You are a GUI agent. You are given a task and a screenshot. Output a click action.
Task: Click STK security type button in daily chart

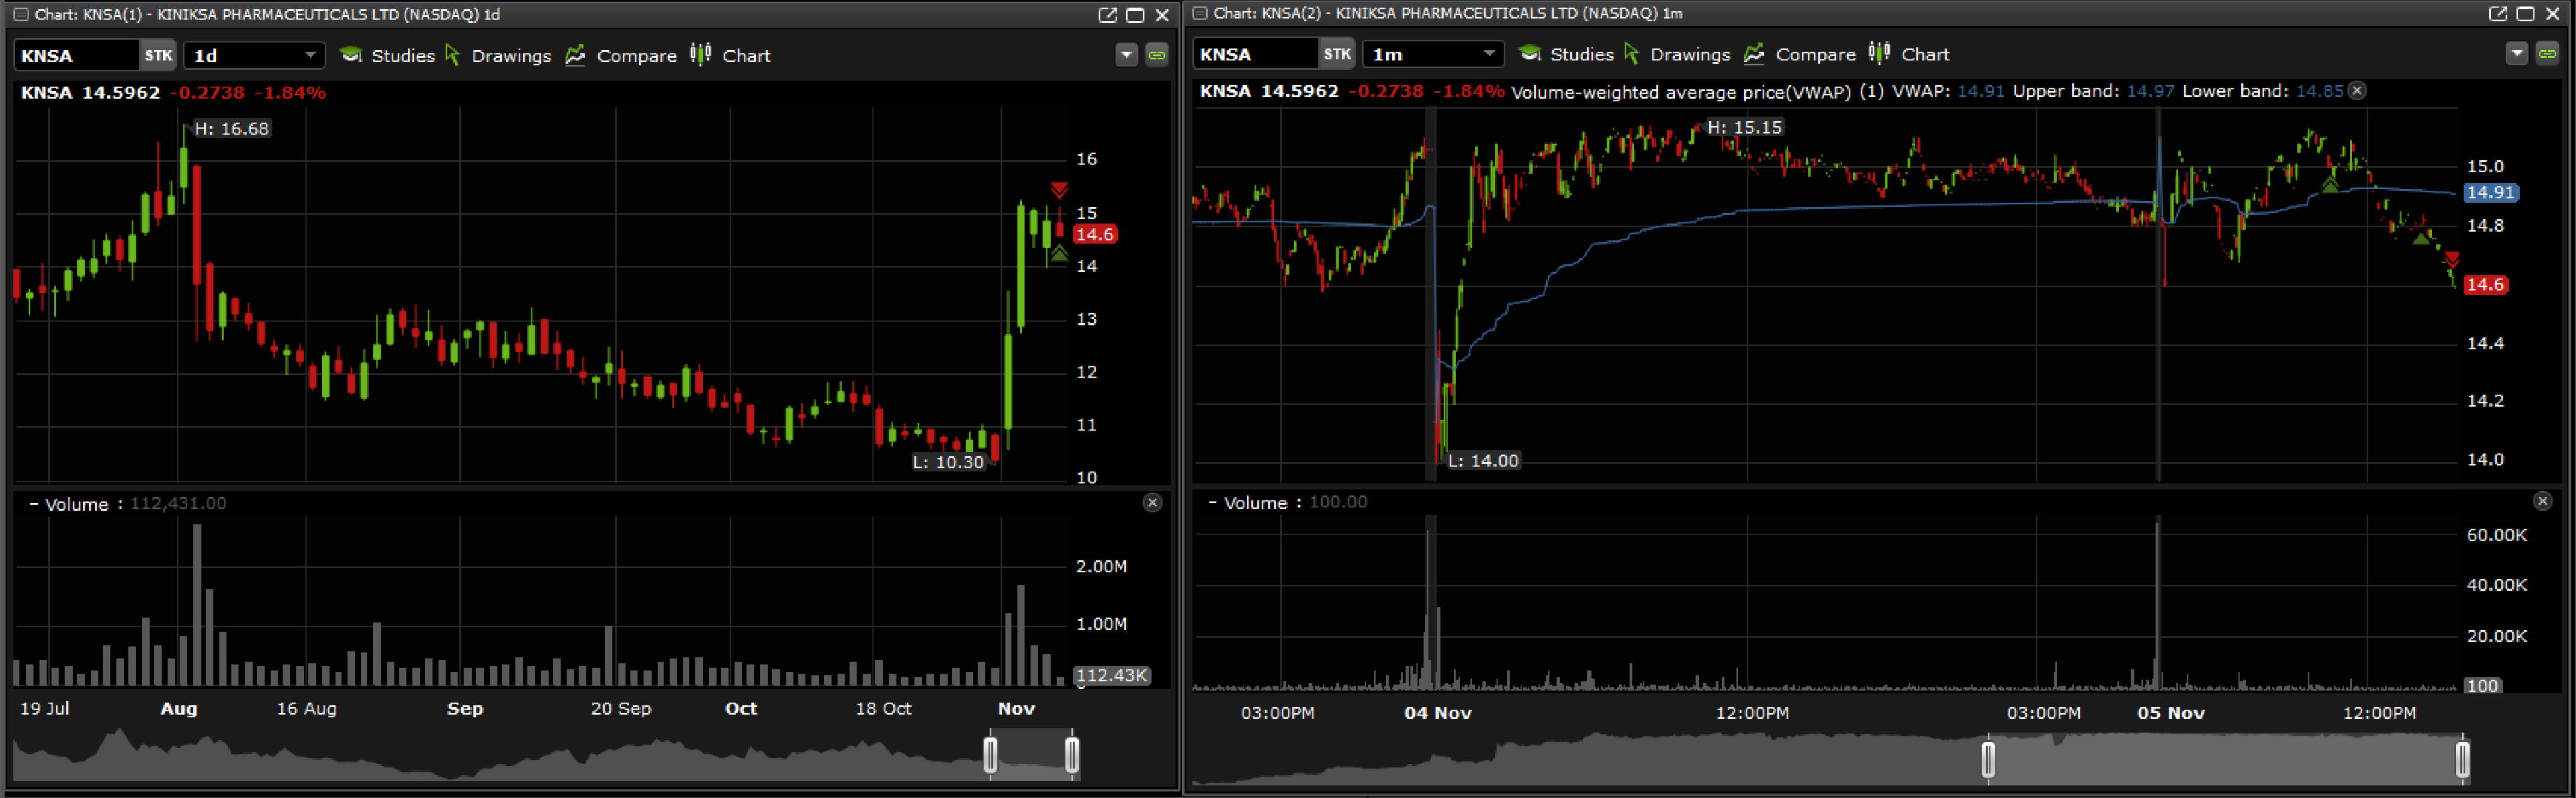158,56
